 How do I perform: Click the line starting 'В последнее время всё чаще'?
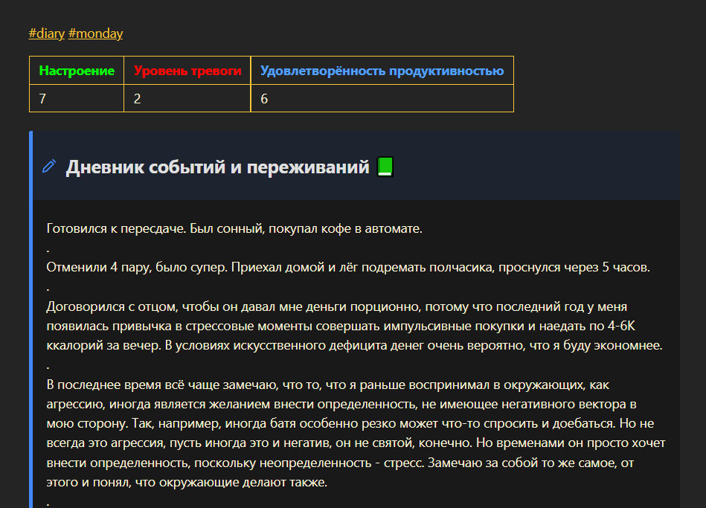pyautogui.click(x=328, y=385)
